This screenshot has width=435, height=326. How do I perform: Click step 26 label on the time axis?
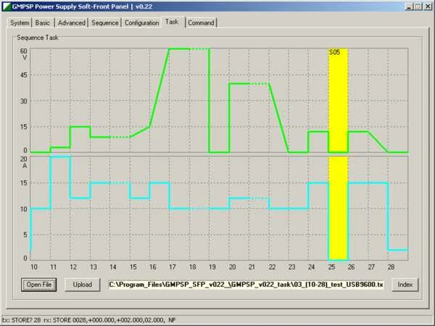pyautogui.click(x=351, y=267)
